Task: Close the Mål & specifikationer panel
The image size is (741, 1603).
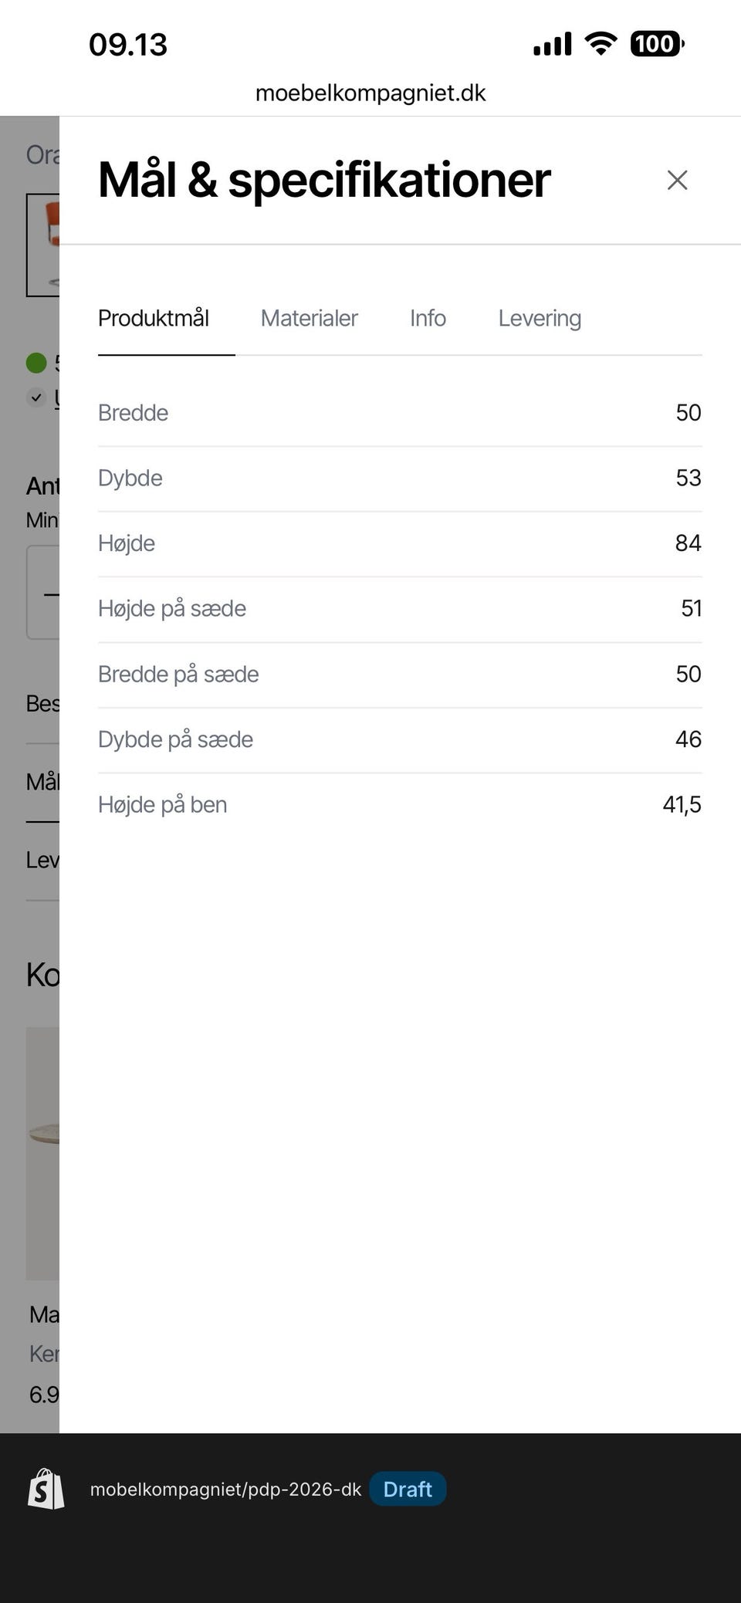Action: click(x=677, y=180)
